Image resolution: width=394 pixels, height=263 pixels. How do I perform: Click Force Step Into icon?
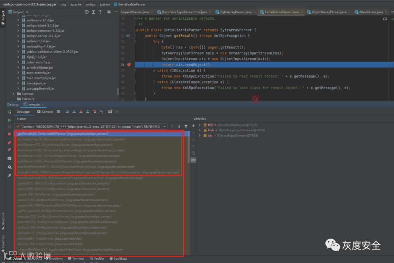coord(81,112)
